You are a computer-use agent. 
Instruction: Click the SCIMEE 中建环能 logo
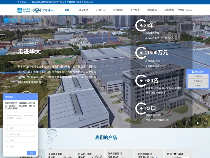tap(24, 10)
